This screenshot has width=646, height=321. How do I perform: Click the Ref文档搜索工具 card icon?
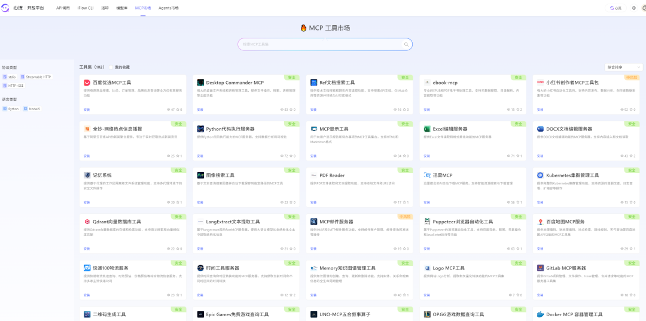(314, 83)
